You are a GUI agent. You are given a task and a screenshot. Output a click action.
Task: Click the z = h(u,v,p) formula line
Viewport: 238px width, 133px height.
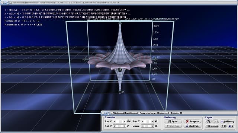pyautogui.click(x=65, y=17)
